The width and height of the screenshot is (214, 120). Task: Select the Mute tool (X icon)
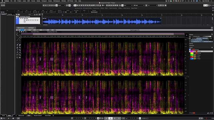click(88, 5)
